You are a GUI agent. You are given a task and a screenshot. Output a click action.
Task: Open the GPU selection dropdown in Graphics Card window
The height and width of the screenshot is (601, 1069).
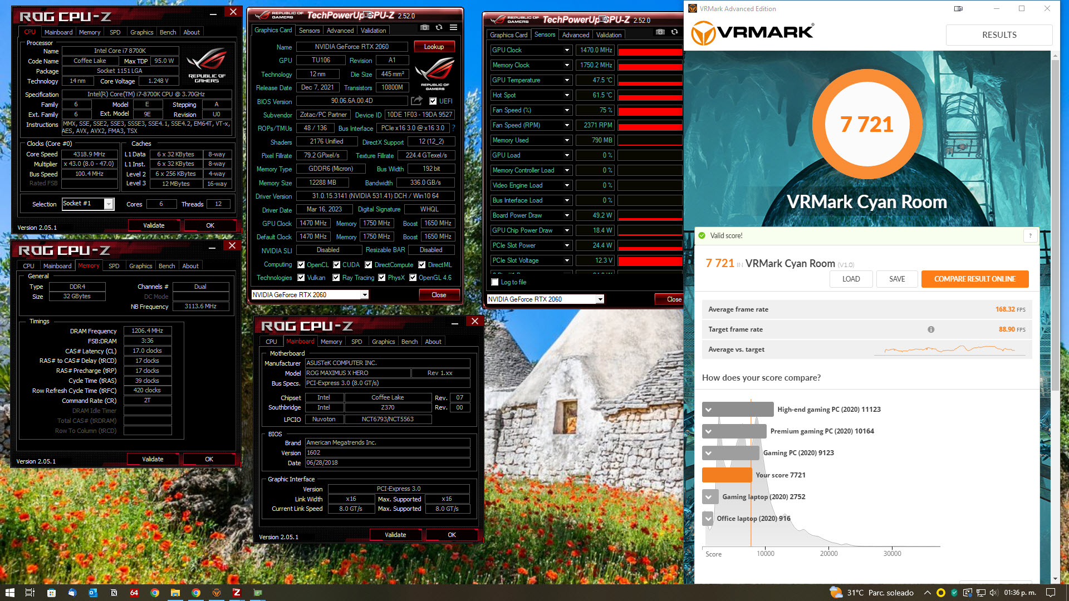(x=365, y=295)
